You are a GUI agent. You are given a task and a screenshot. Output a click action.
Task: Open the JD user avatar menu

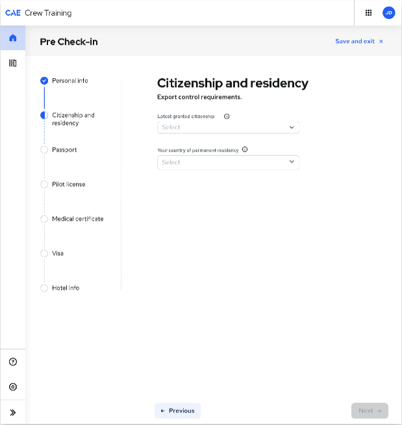[x=389, y=13]
